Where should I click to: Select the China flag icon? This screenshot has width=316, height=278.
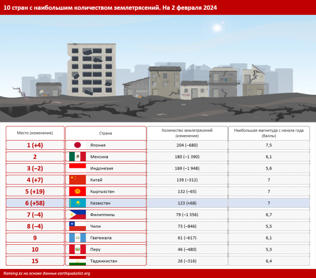point(77,180)
